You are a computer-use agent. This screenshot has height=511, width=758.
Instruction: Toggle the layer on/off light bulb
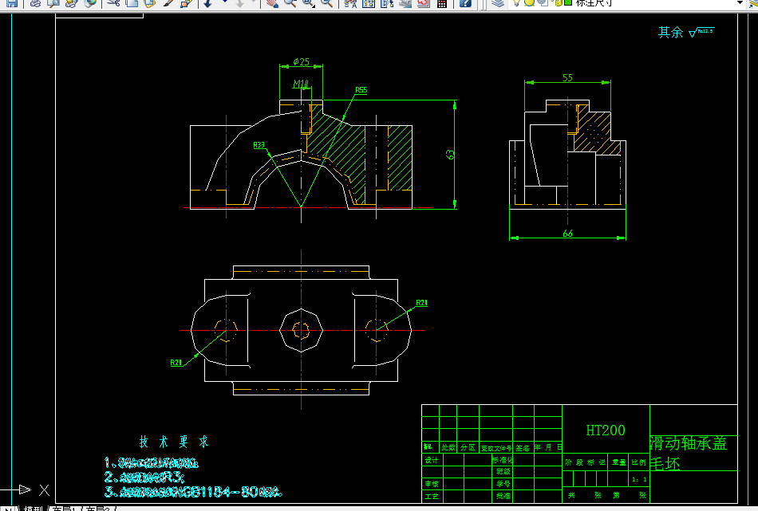[x=516, y=2]
